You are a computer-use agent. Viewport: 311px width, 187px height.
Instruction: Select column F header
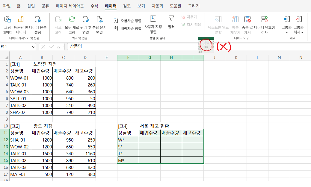tap(128, 57)
